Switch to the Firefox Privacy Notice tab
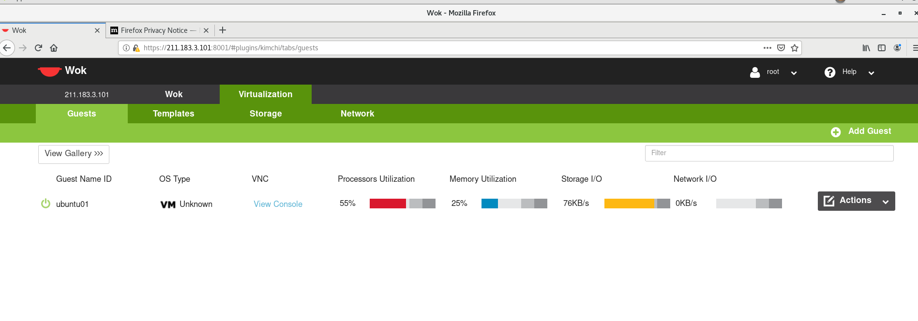The image size is (918, 321). (160, 30)
